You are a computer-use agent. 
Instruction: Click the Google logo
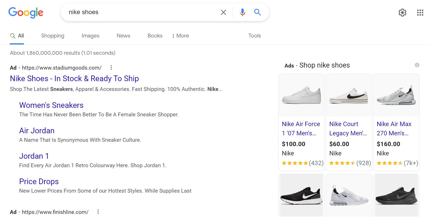26,12
